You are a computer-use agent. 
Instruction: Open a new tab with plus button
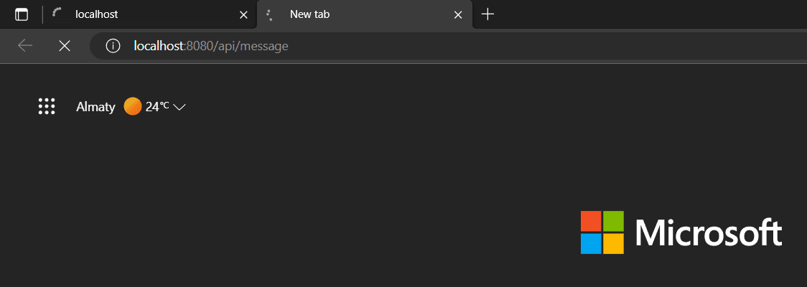click(x=488, y=14)
